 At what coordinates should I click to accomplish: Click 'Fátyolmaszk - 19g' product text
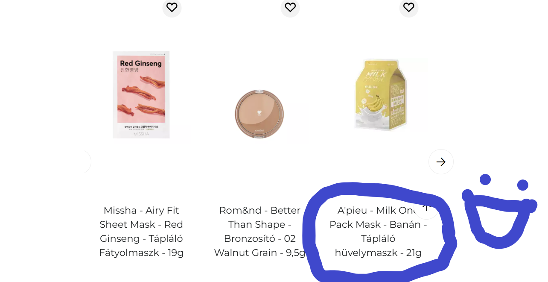[141, 253]
